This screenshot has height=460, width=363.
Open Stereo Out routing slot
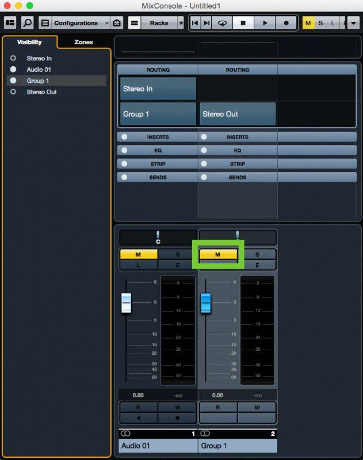pyautogui.click(x=238, y=114)
